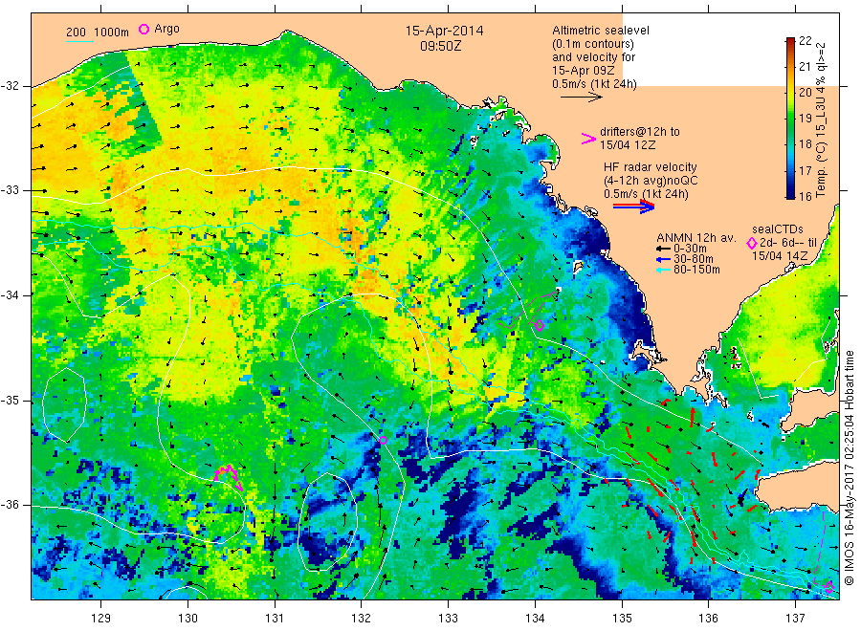Click the "09:50Z" time label
The width and height of the screenshot is (861, 631).
pos(440,46)
